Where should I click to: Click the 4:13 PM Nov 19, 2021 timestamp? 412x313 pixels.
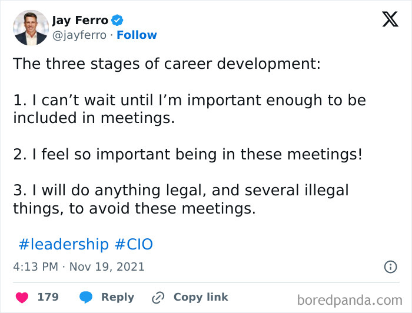[79, 267]
